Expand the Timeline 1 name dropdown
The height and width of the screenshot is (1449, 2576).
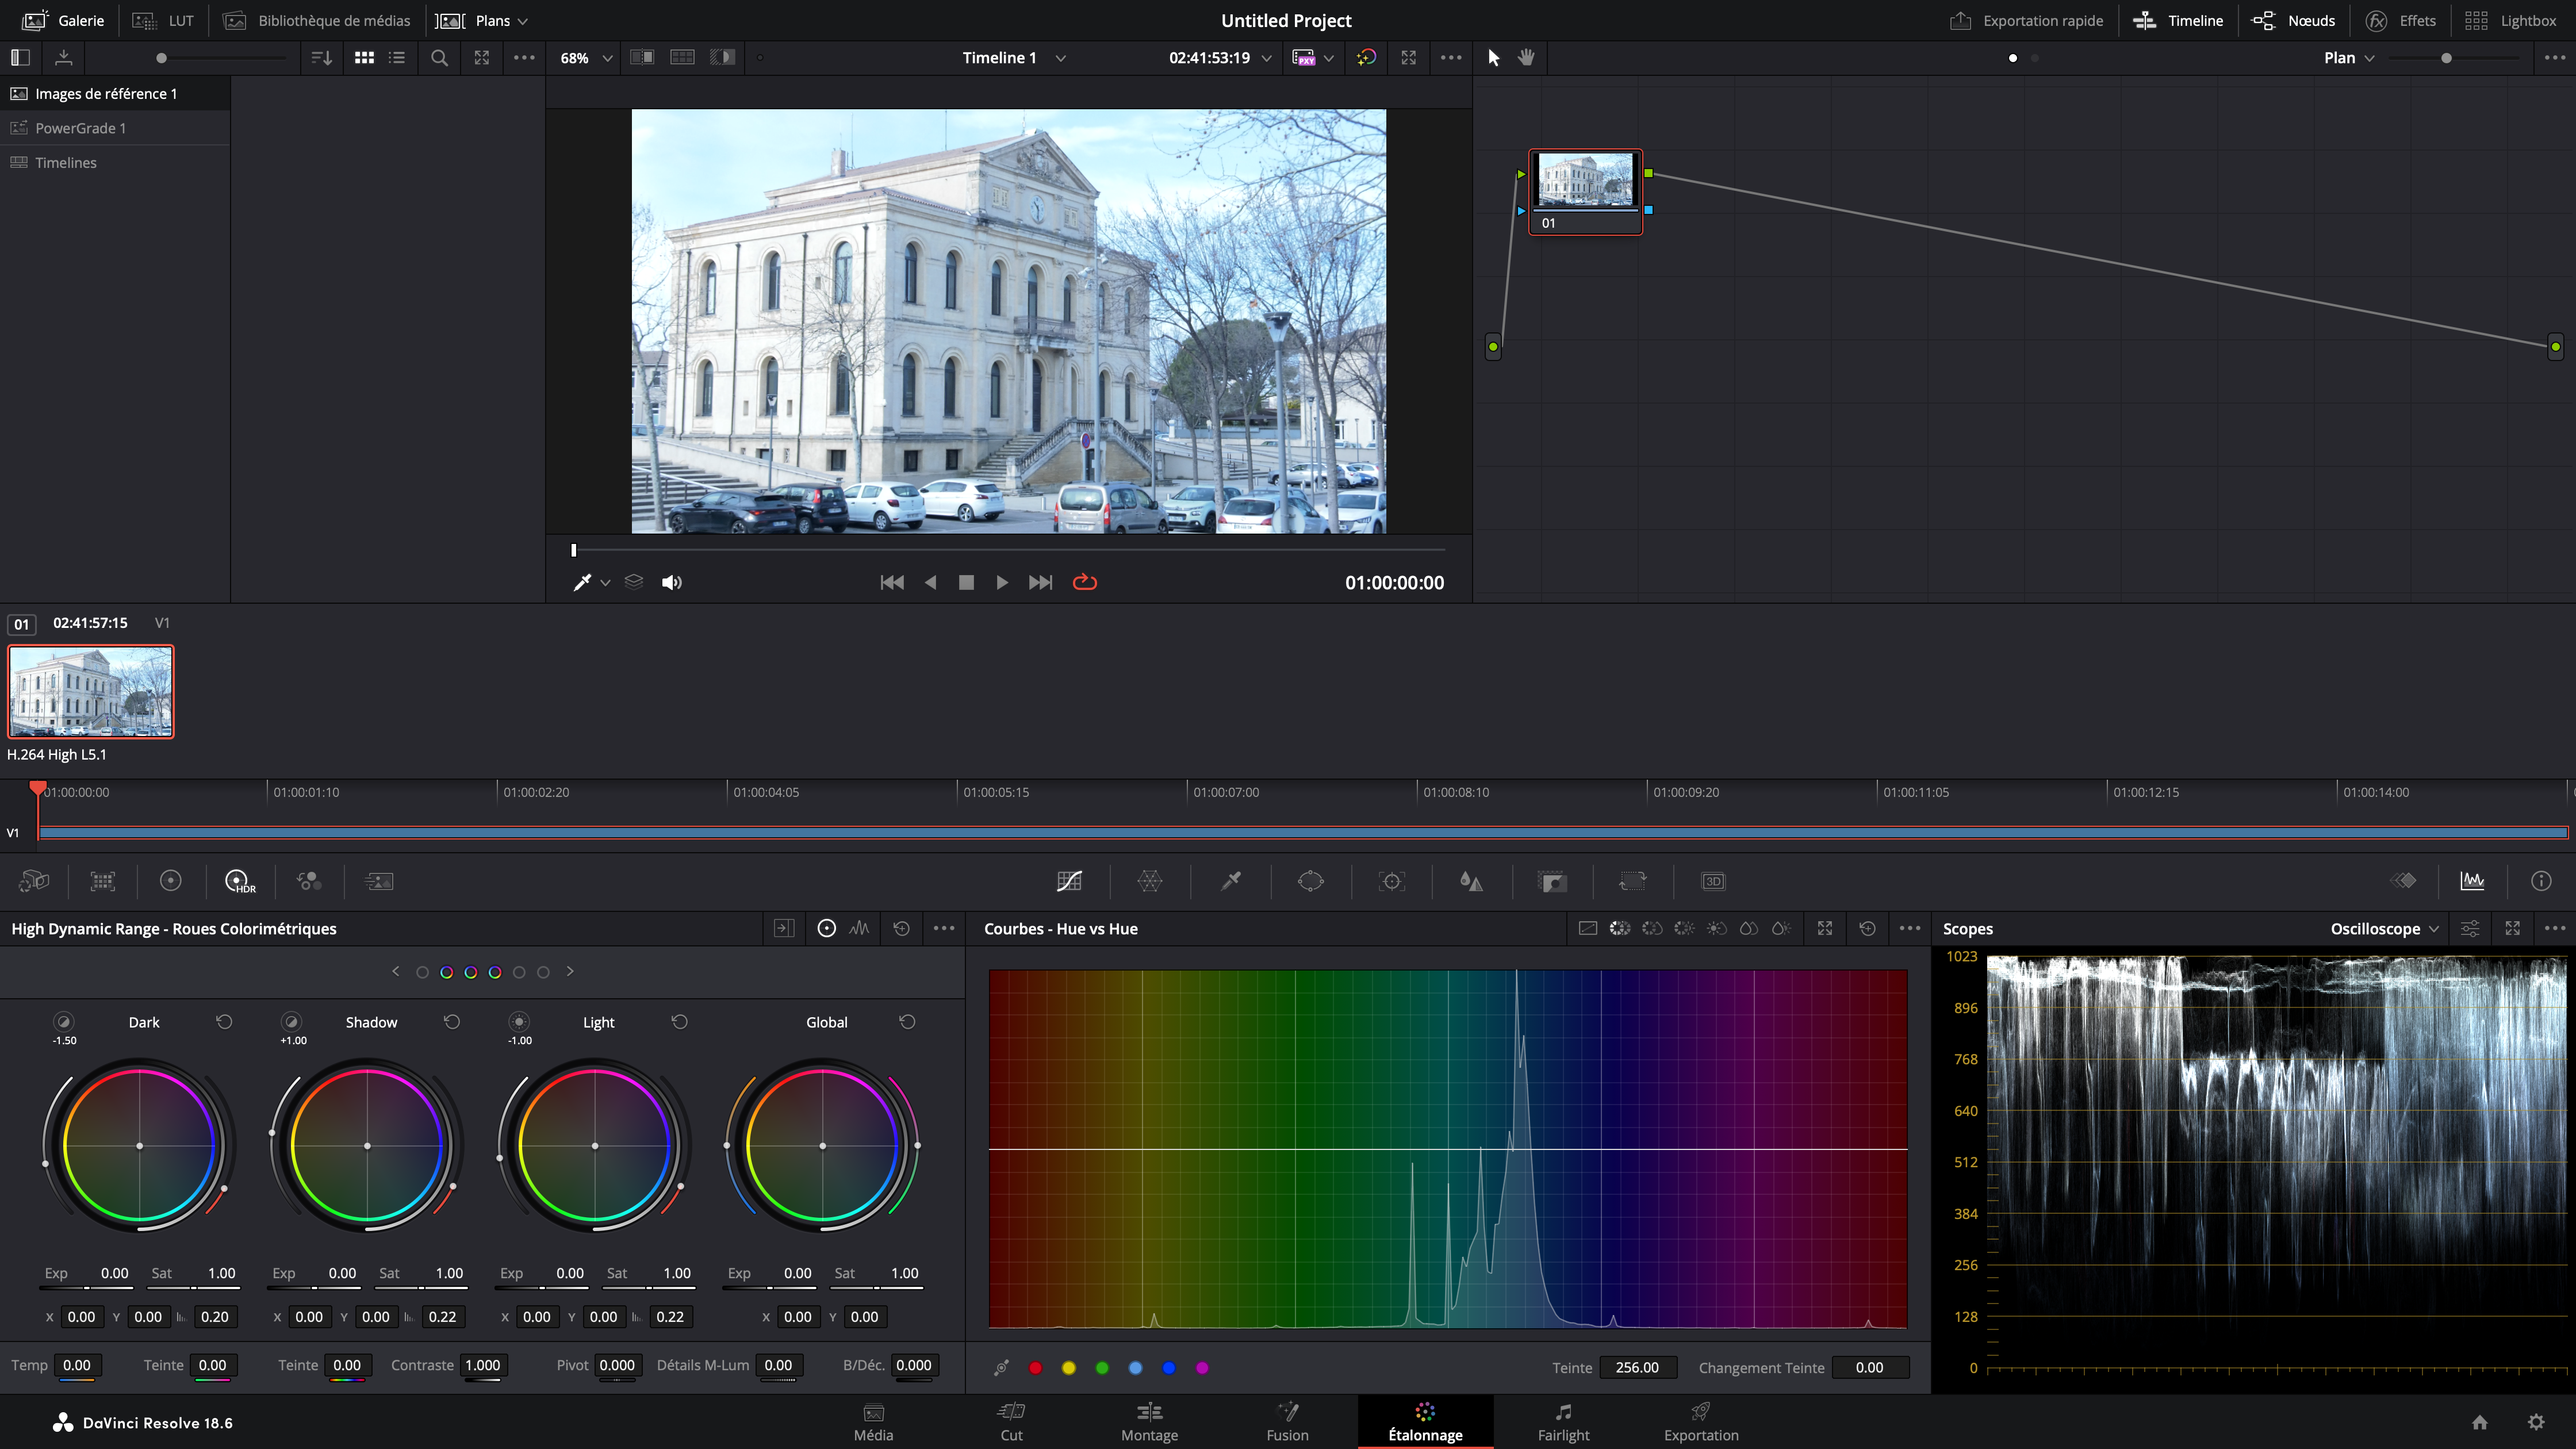pos(1060,58)
